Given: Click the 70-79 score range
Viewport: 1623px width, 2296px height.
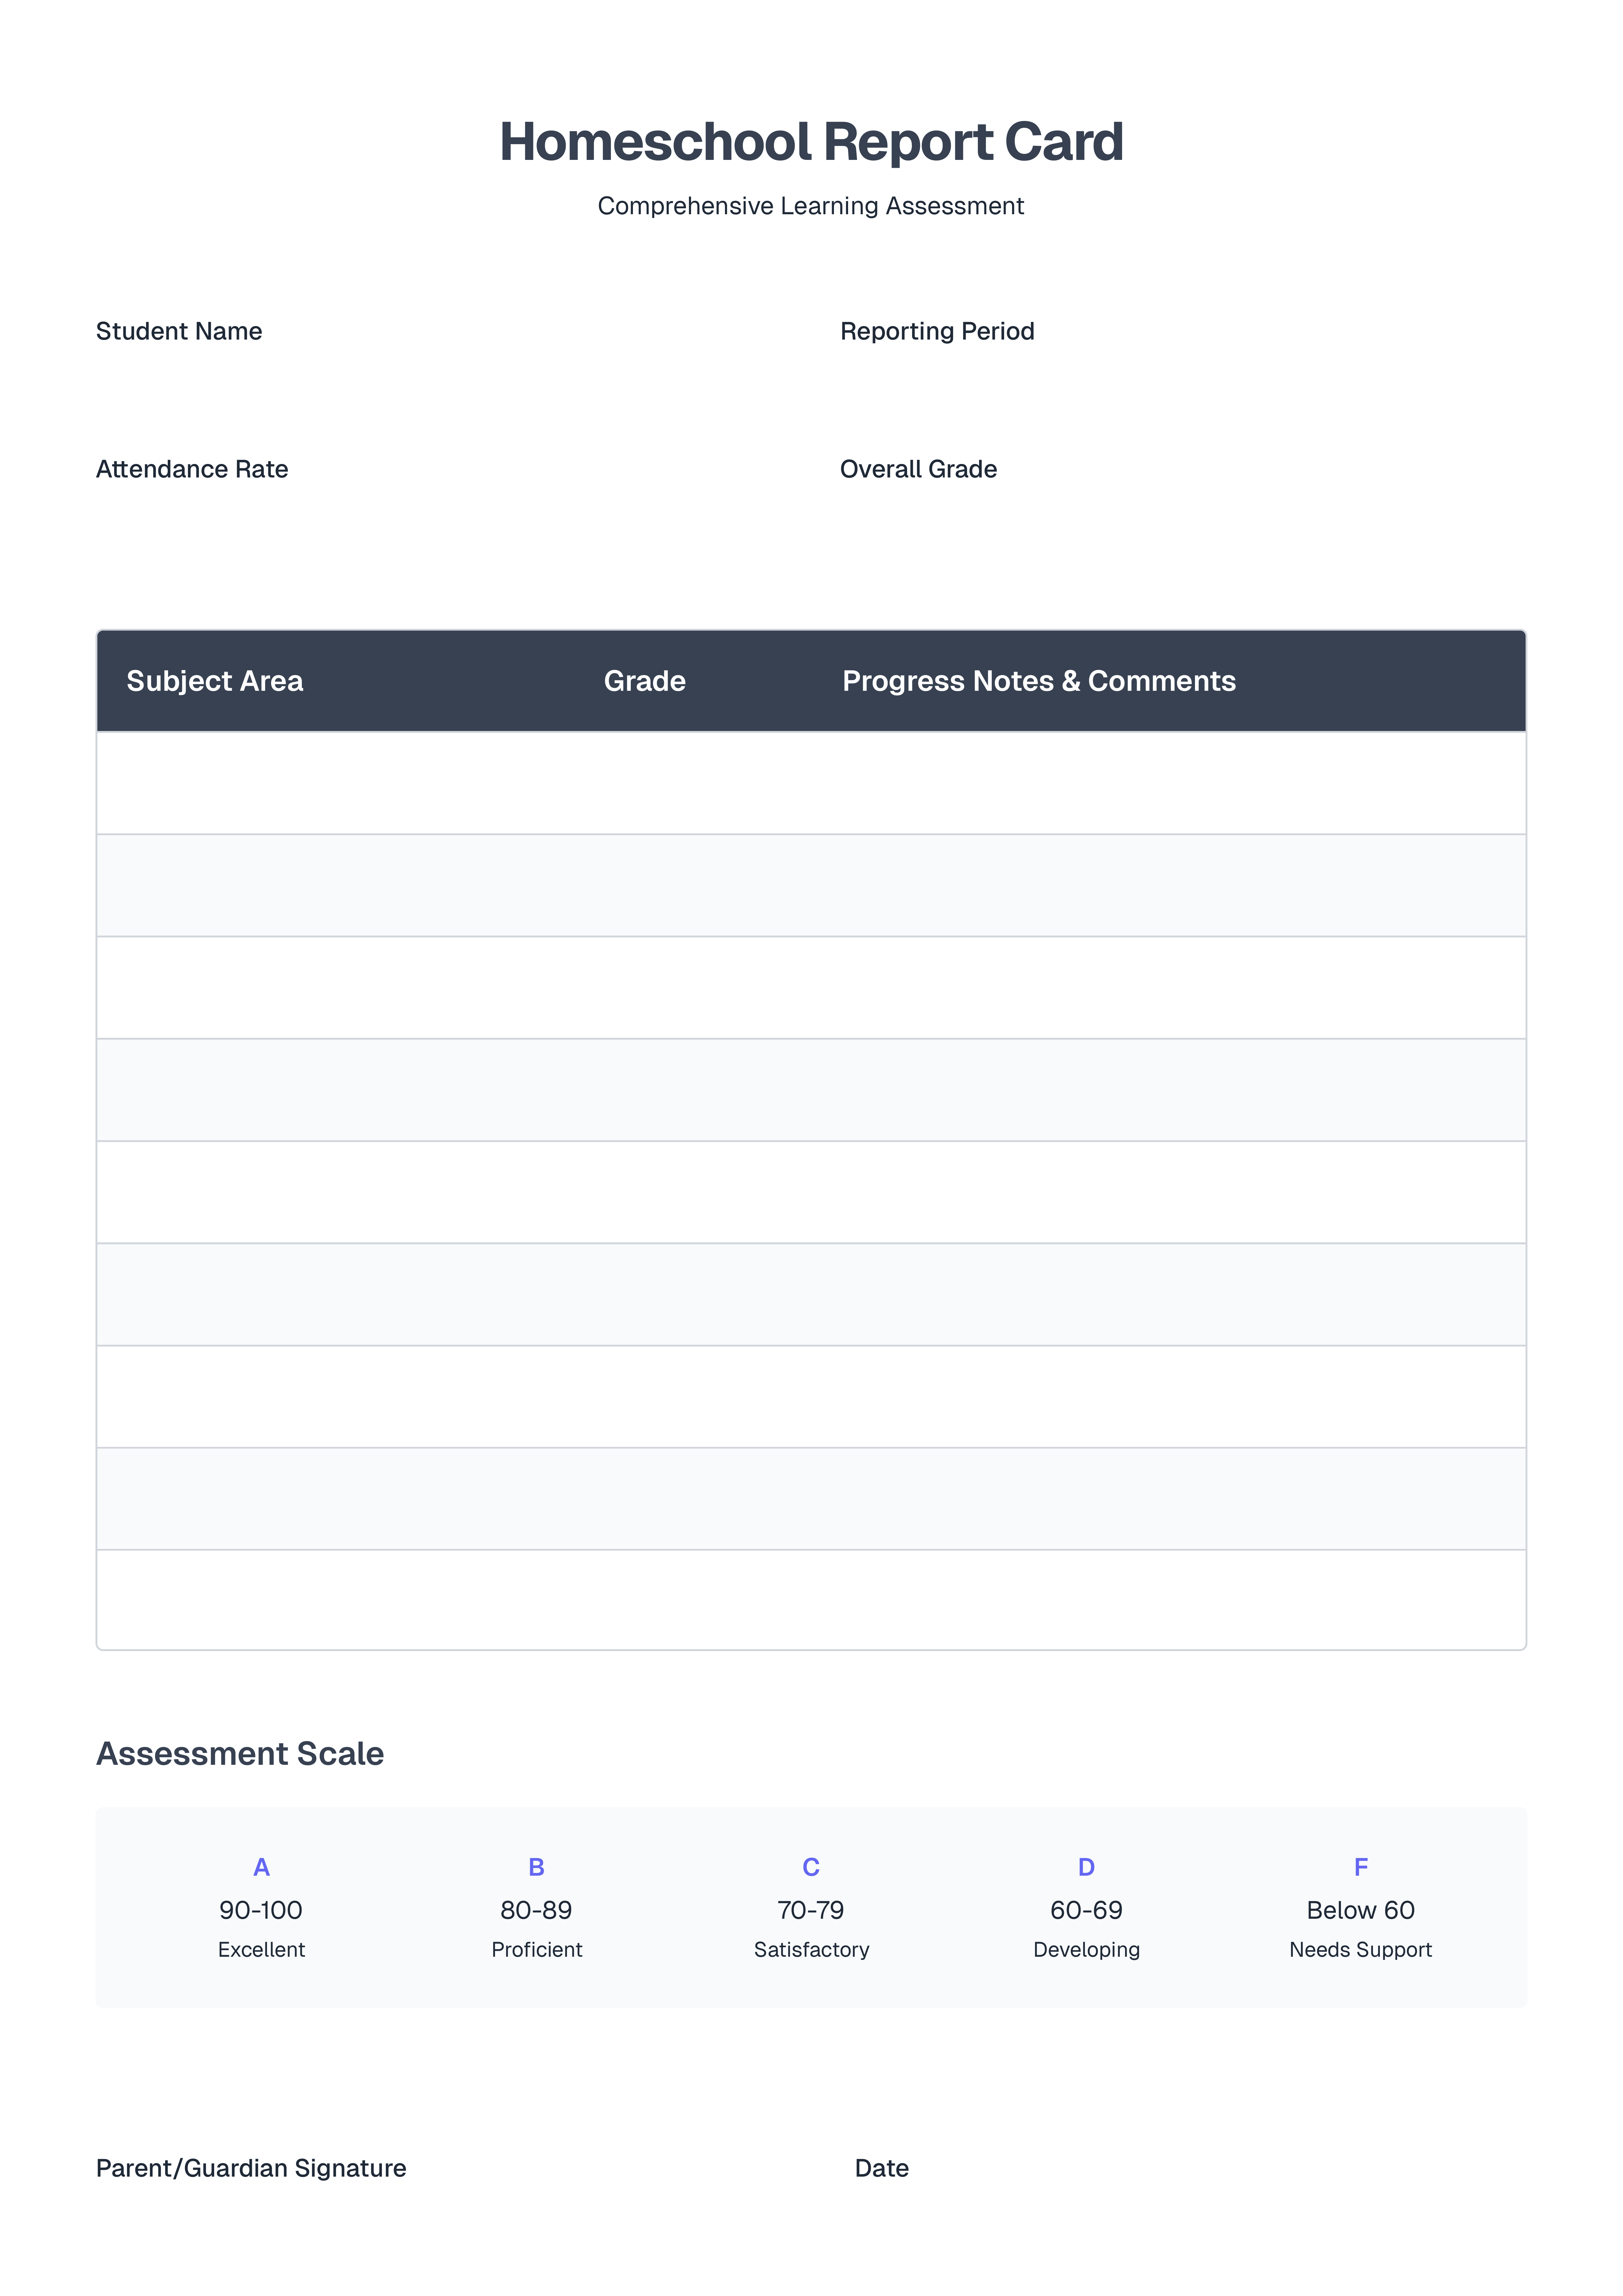Looking at the screenshot, I should tap(811, 1910).
